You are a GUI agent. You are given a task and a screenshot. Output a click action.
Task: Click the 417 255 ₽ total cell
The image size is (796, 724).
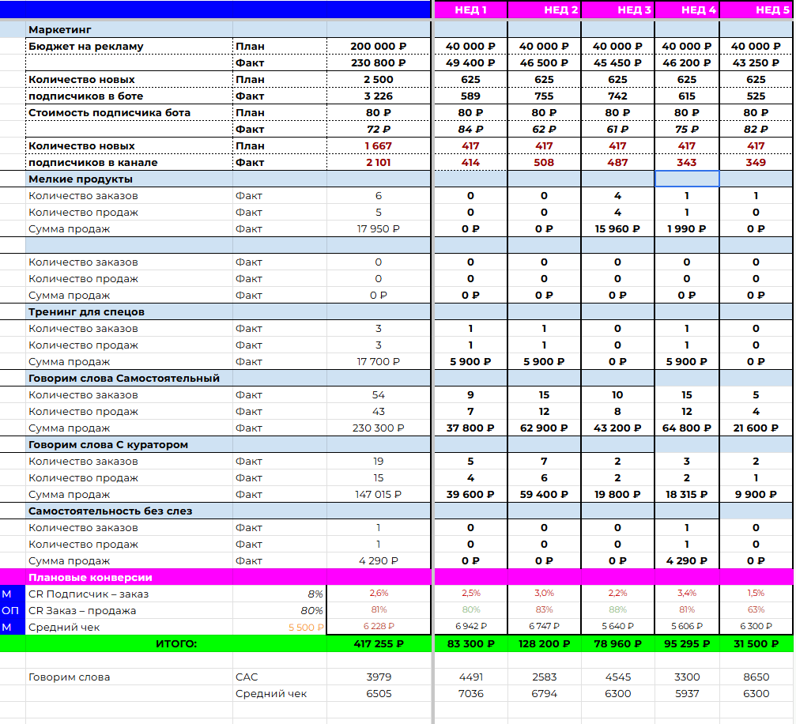click(x=378, y=644)
